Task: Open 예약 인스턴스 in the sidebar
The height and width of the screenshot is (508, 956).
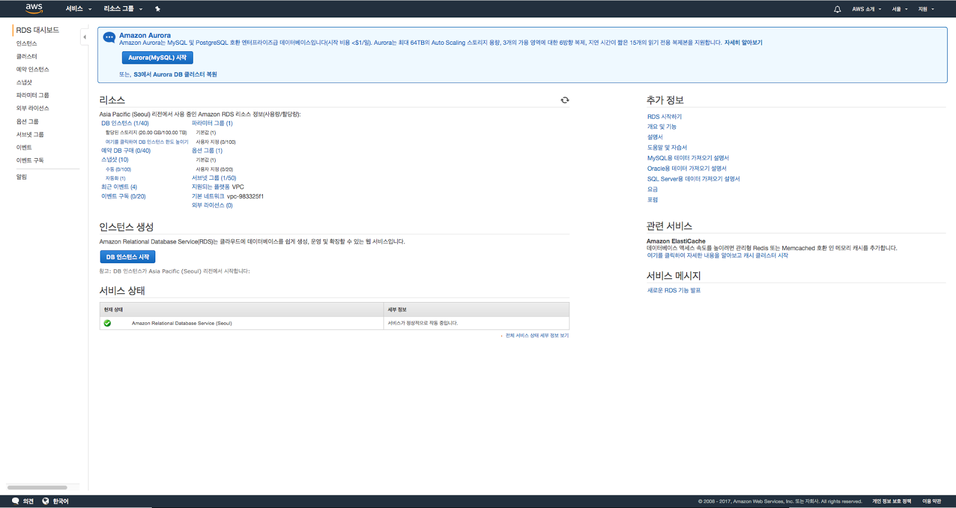Action: pyautogui.click(x=32, y=69)
